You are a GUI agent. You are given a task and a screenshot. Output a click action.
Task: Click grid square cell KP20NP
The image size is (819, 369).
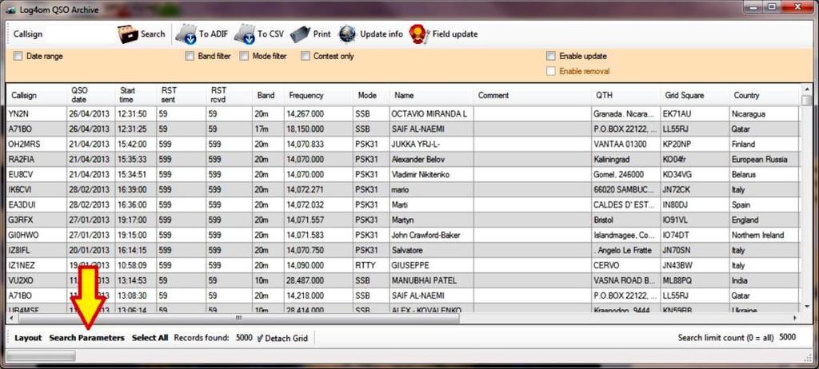point(695,144)
